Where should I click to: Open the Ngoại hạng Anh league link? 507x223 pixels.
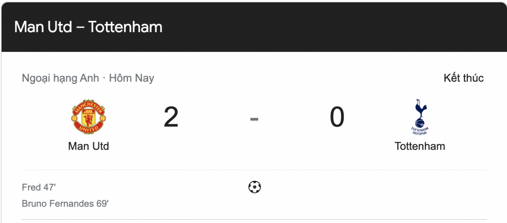60,78
